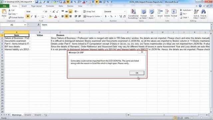Open the Font name dropdown (Arial)
213x120 pixels.
point(43,12)
